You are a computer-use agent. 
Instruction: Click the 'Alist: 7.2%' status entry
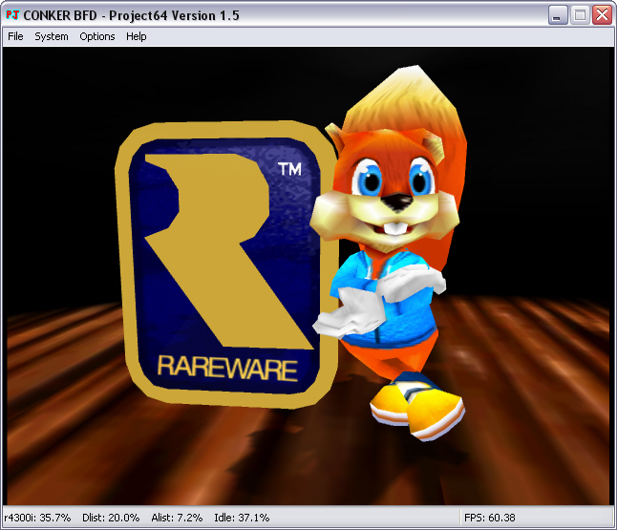coord(177,518)
